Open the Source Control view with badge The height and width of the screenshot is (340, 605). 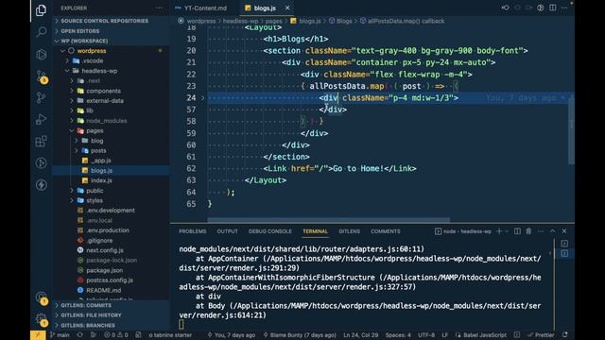[x=41, y=76]
